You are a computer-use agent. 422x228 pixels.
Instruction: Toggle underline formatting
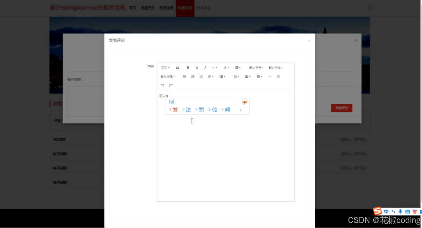196,67
